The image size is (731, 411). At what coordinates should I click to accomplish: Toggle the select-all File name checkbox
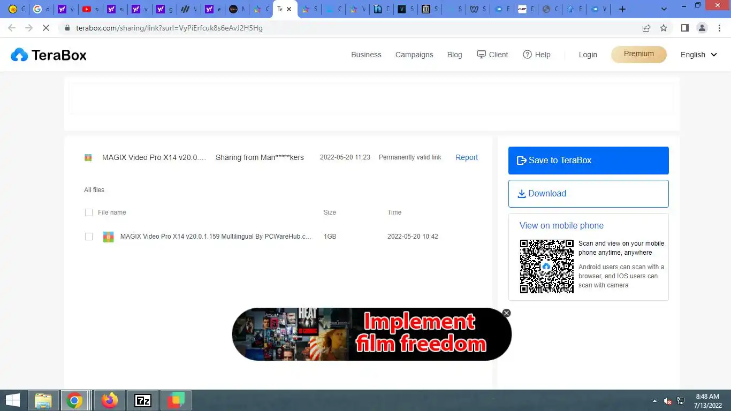tap(89, 212)
